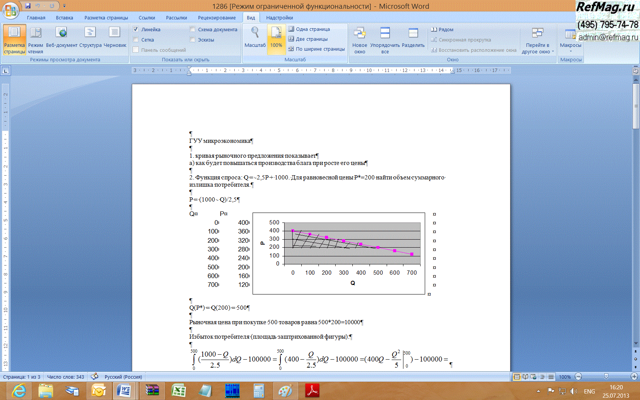Open Quick Access Toolbar customize arrow
Image resolution: width=640 pixels, height=400 pixels.
(64, 6)
